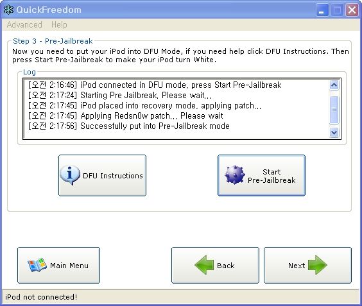The width and height of the screenshot is (362, 306).
Task: Click the log scroll down arrow
Action: click(x=334, y=132)
